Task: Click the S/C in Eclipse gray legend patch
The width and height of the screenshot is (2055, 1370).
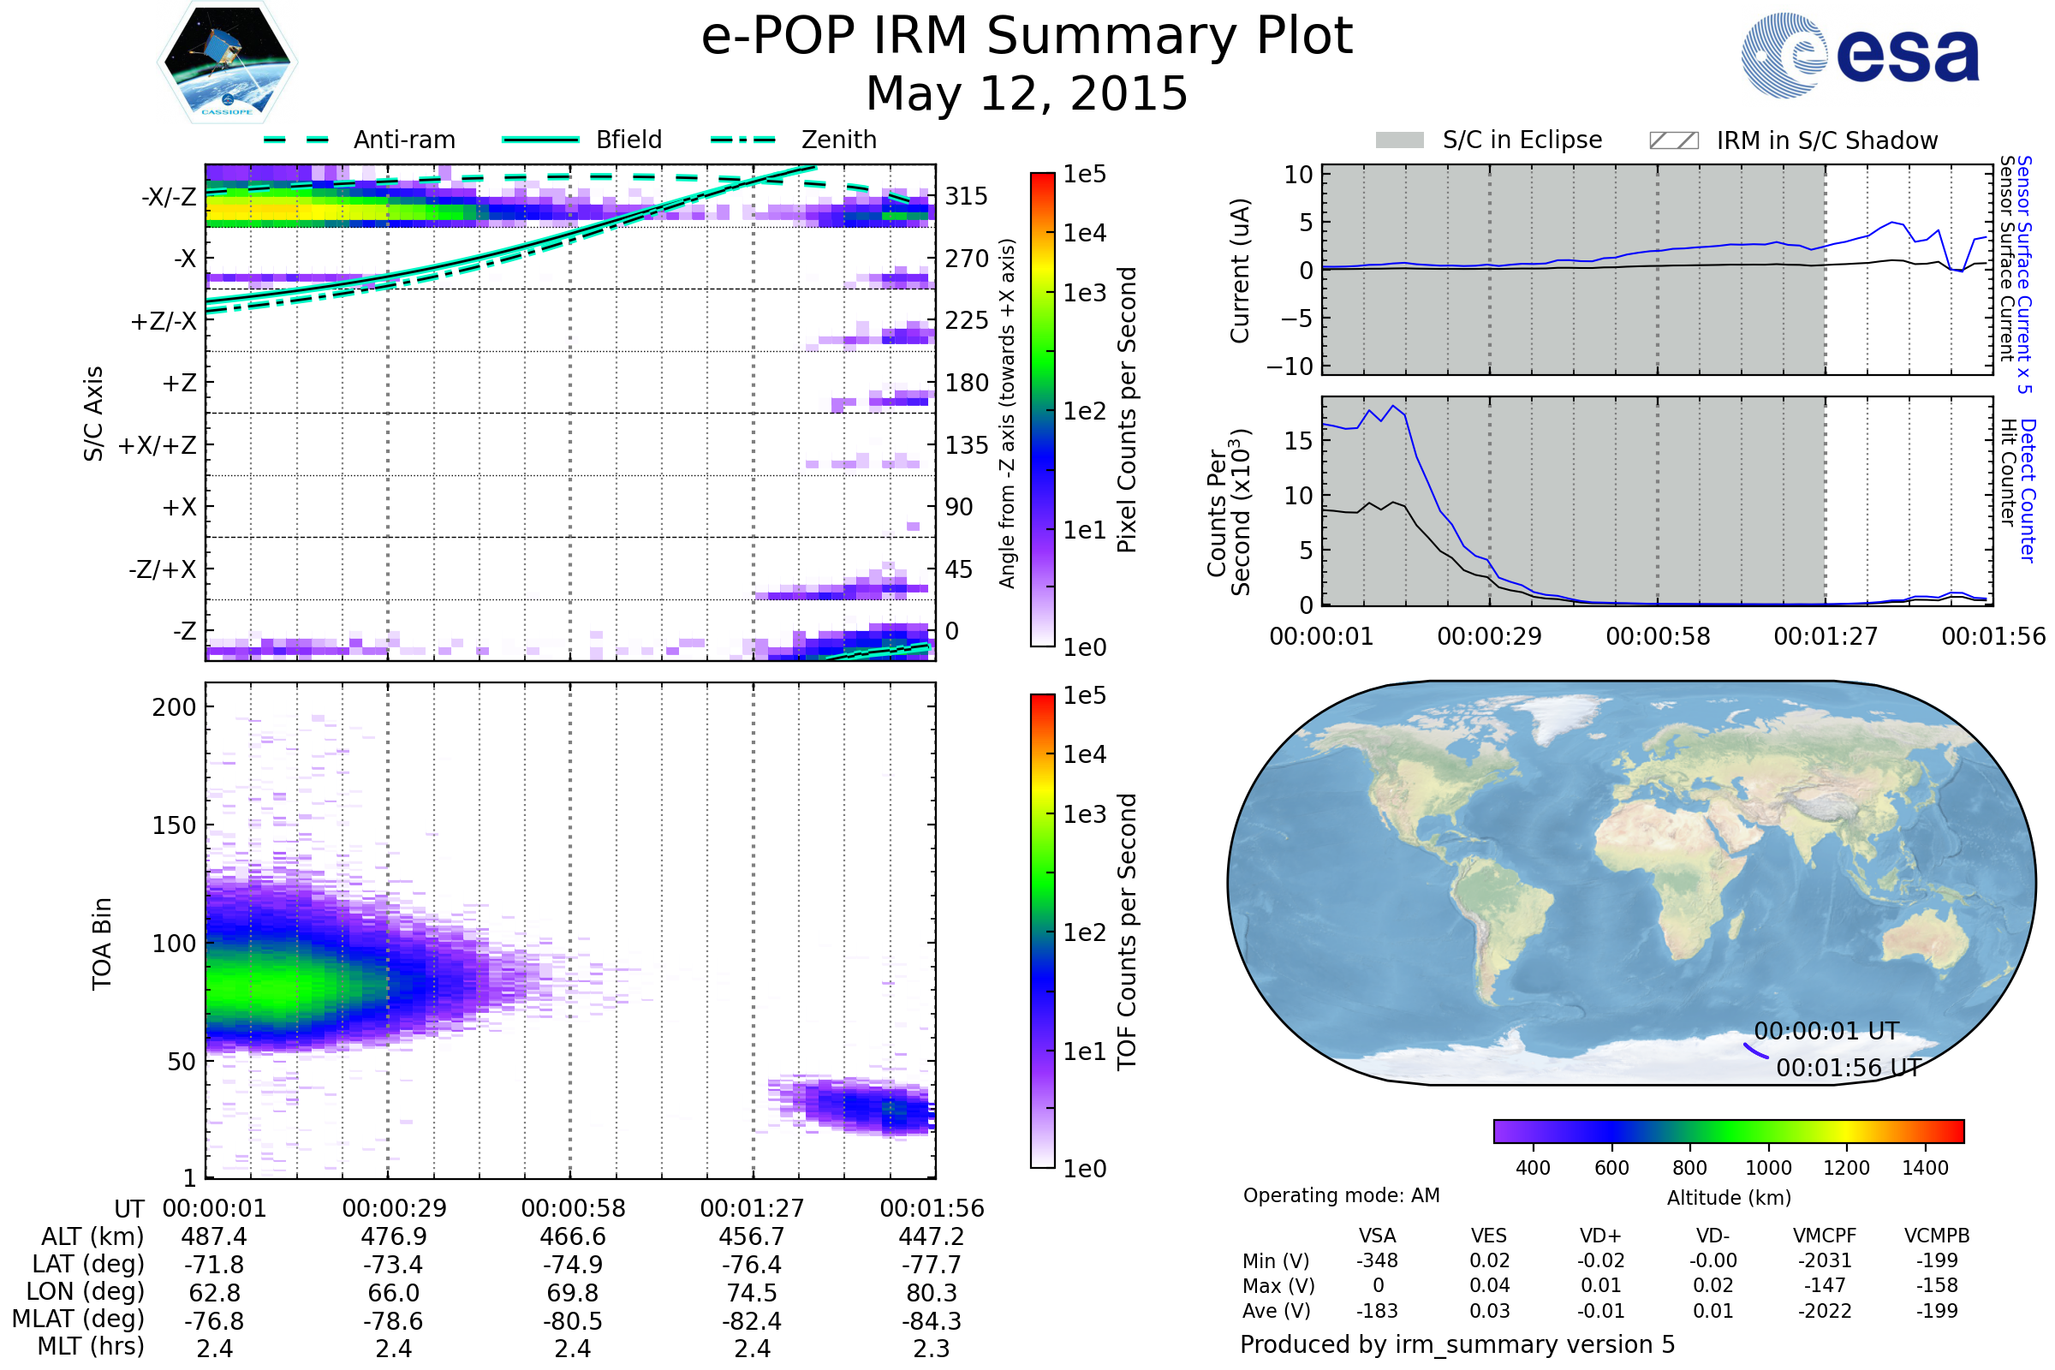Action: (1400, 140)
